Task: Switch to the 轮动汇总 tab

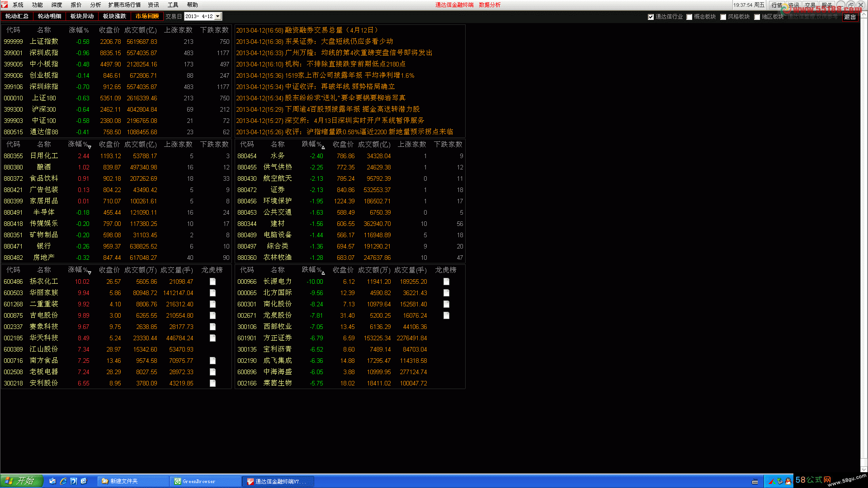Action: (17, 16)
